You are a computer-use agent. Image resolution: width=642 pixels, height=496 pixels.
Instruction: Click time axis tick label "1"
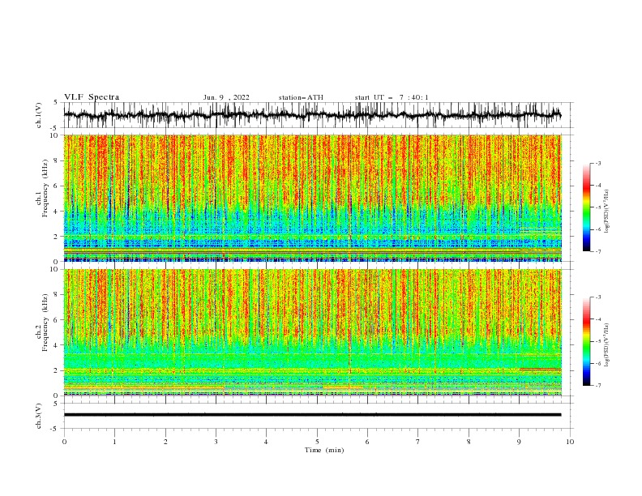[x=114, y=442]
